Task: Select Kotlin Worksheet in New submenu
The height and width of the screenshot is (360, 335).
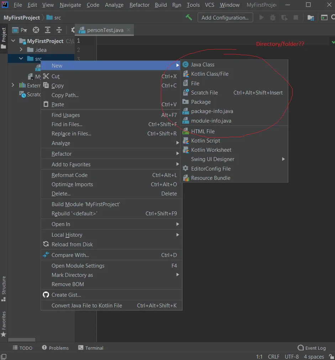Action: click(234, 150)
